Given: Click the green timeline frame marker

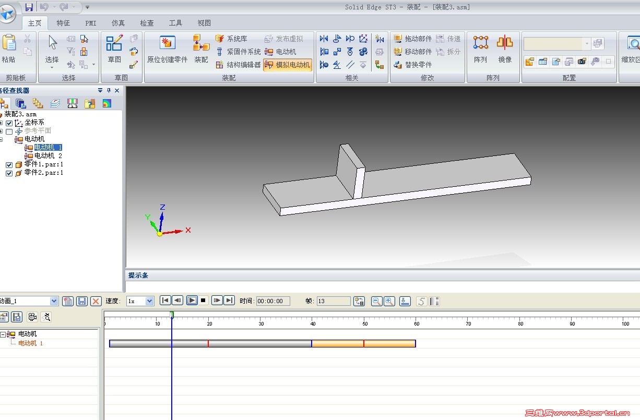Looking at the screenshot, I should (x=172, y=314).
